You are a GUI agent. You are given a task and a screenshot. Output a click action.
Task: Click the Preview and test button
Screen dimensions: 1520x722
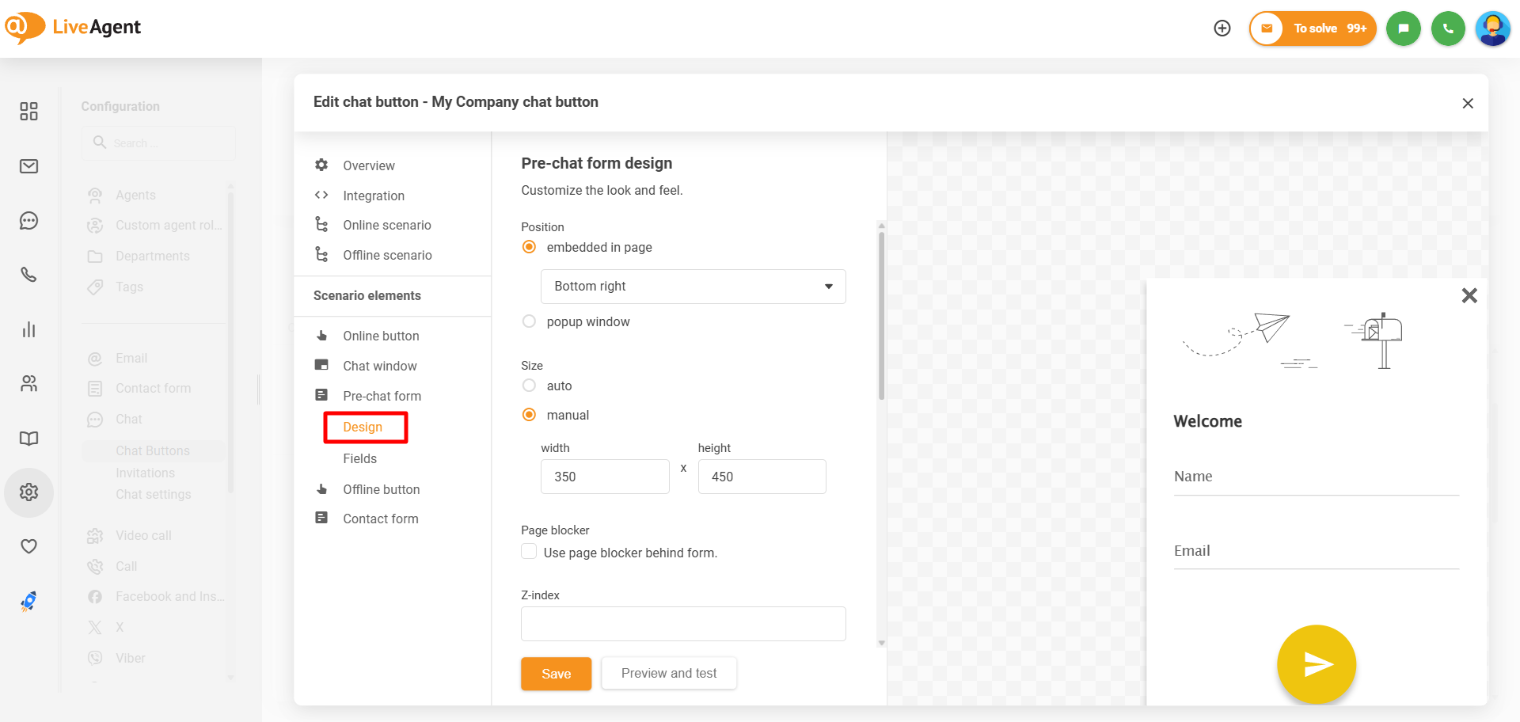click(x=668, y=673)
